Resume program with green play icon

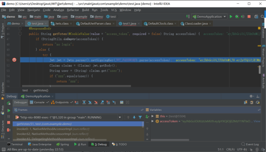click(8, 110)
